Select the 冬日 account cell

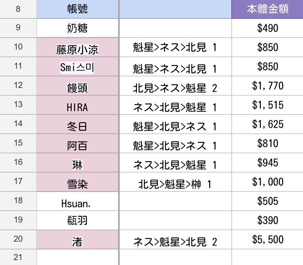coord(77,124)
